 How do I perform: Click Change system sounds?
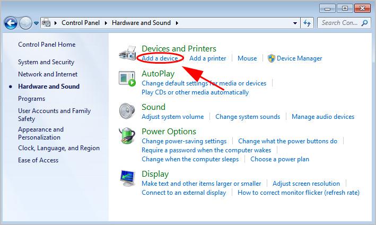pyautogui.click(x=248, y=117)
